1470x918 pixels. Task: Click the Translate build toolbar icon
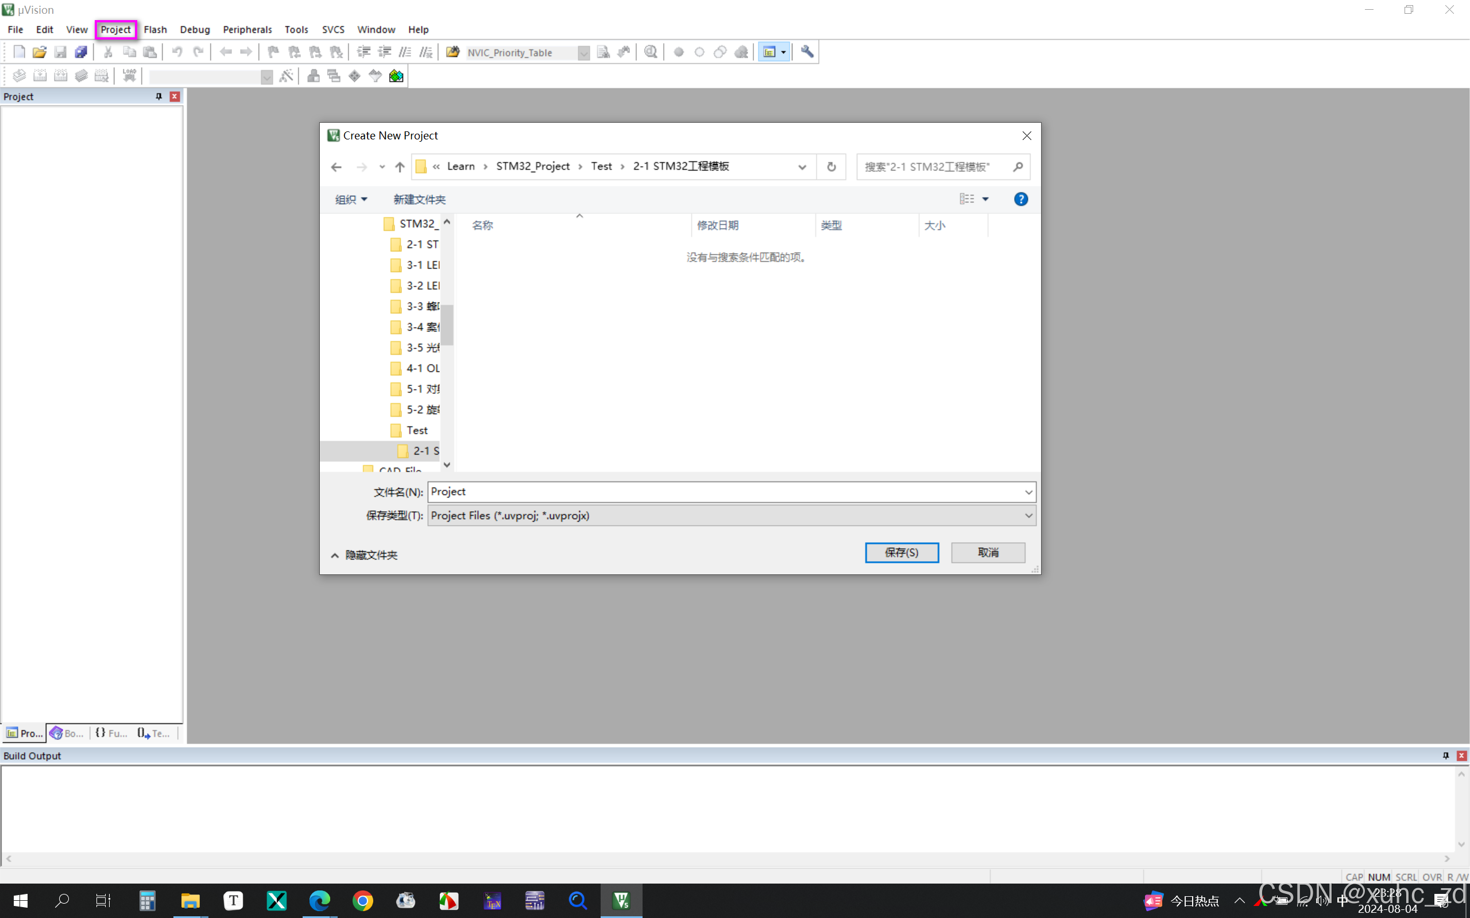19,76
